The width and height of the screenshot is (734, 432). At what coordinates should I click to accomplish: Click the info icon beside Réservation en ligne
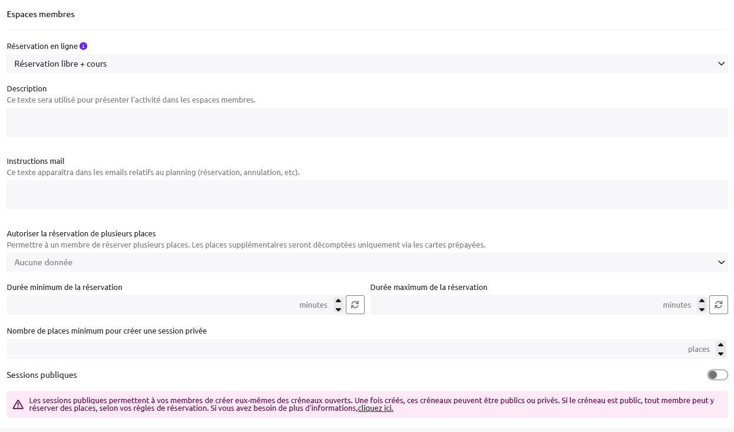click(x=83, y=46)
